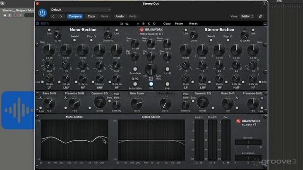Click the Gain In knob
This screenshot has height=170, width=303.
coord(135,43)
